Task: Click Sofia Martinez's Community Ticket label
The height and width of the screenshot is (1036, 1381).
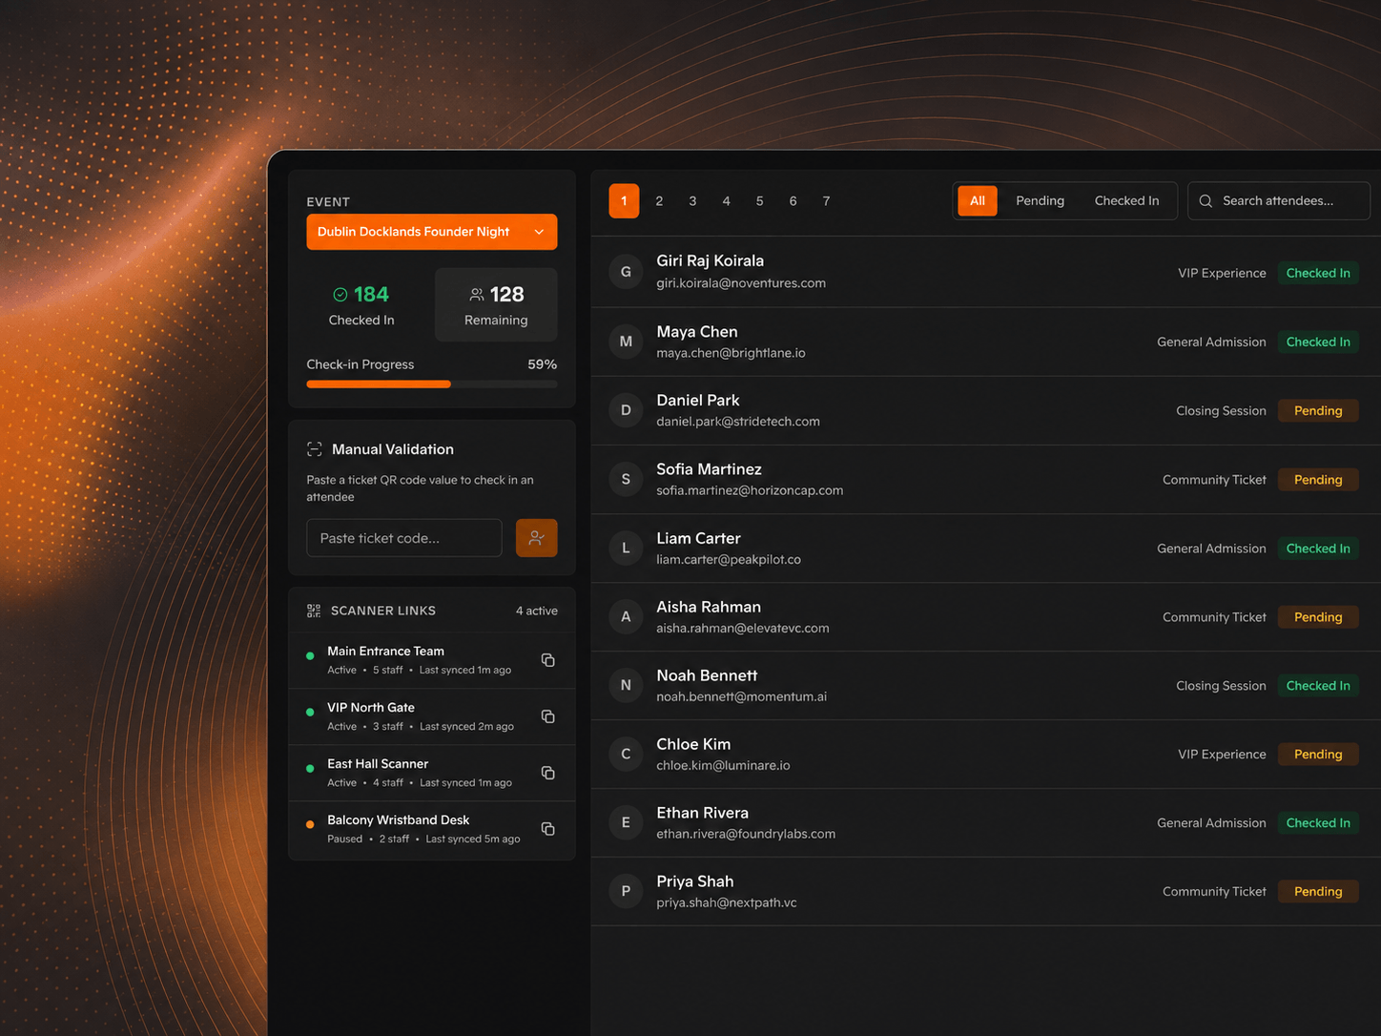Action: pyautogui.click(x=1214, y=480)
